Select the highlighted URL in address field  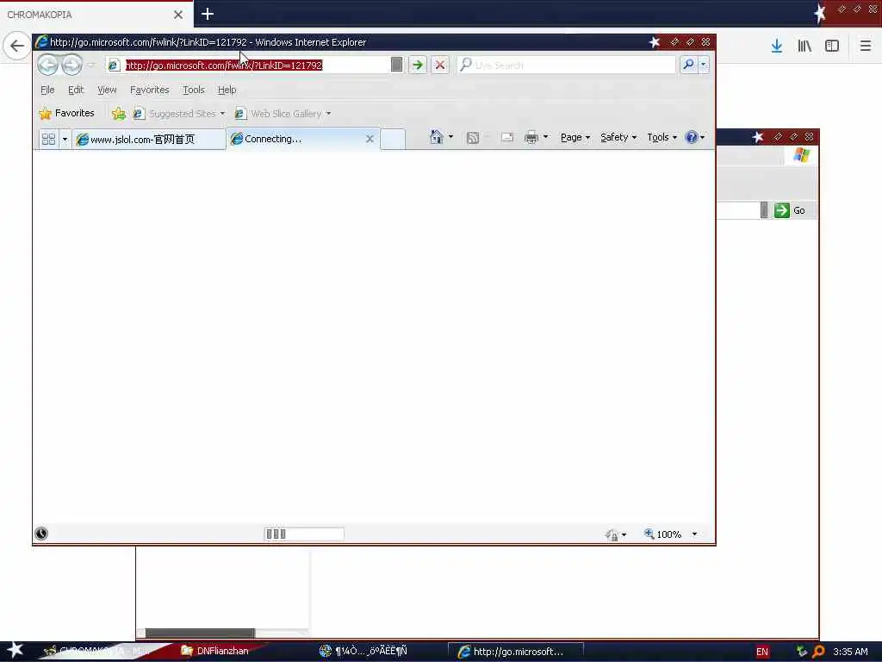(224, 66)
